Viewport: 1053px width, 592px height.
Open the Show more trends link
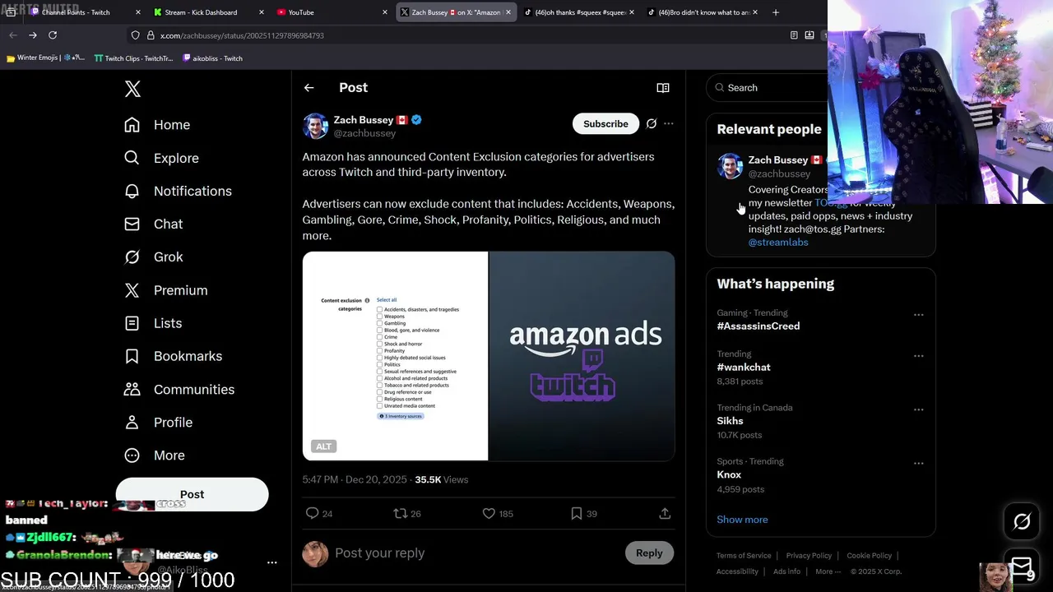tap(742, 520)
